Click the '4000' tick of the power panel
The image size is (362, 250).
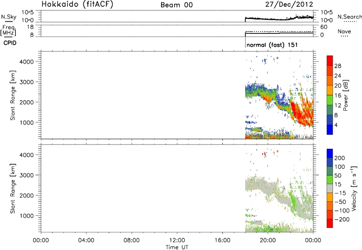click(x=27, y=62)
